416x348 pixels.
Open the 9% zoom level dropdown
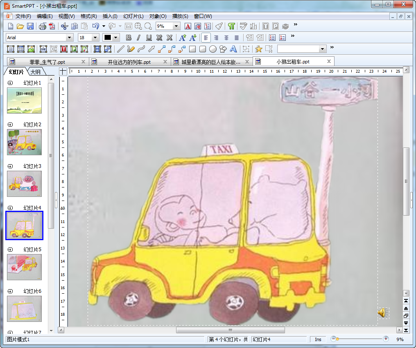pyautogui.click(x=176, y=26)
